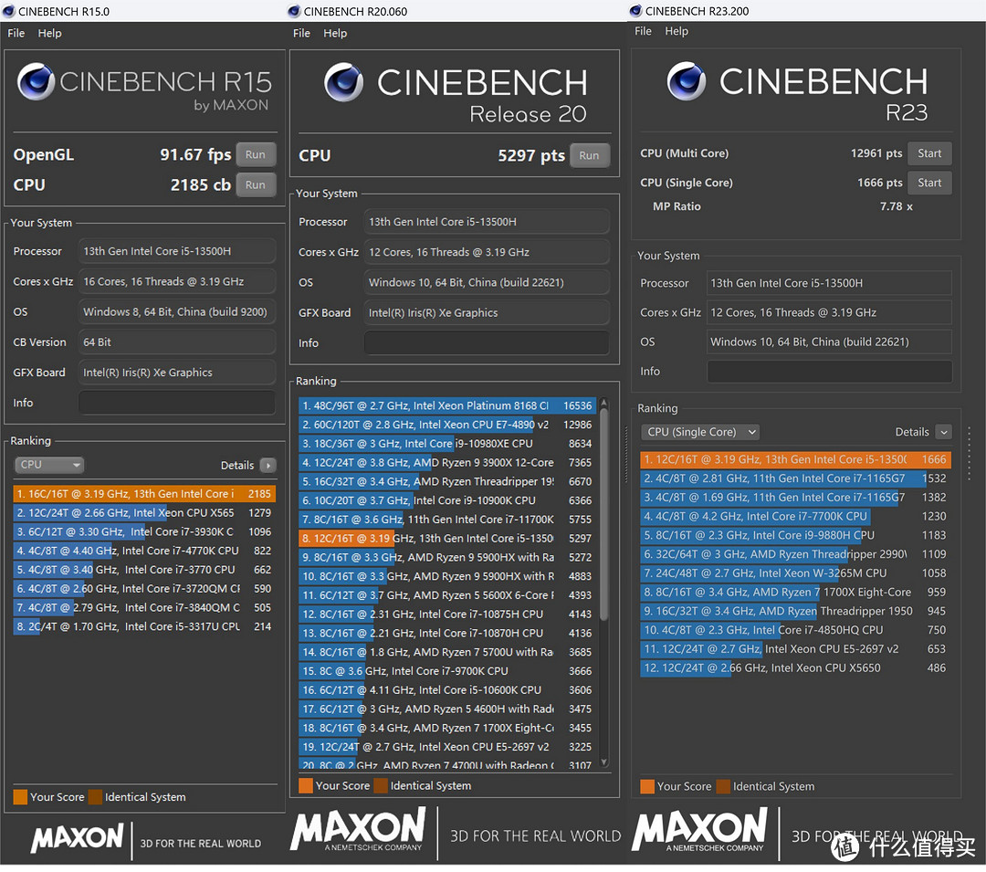986x872 pixels.
Task: Open File menu in Cinebench R15
Action: (x=16, y=33)
